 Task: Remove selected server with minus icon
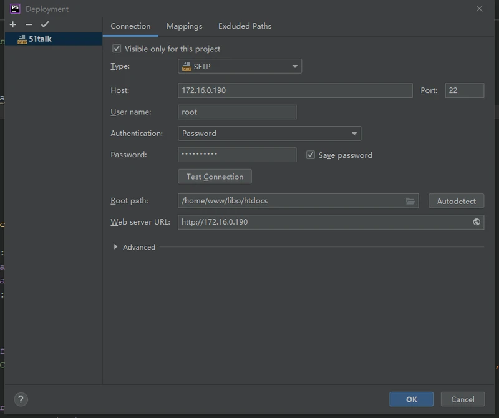coord(29,24)
